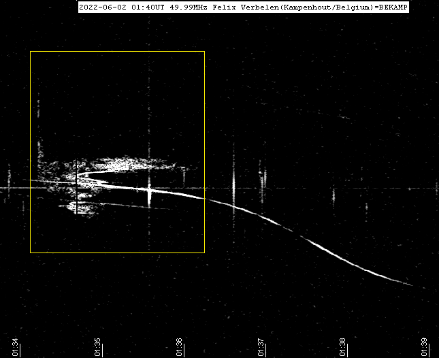Click the spectrogram title header text
The width and height of the screenshot is (439, 358).
(243, 7)
